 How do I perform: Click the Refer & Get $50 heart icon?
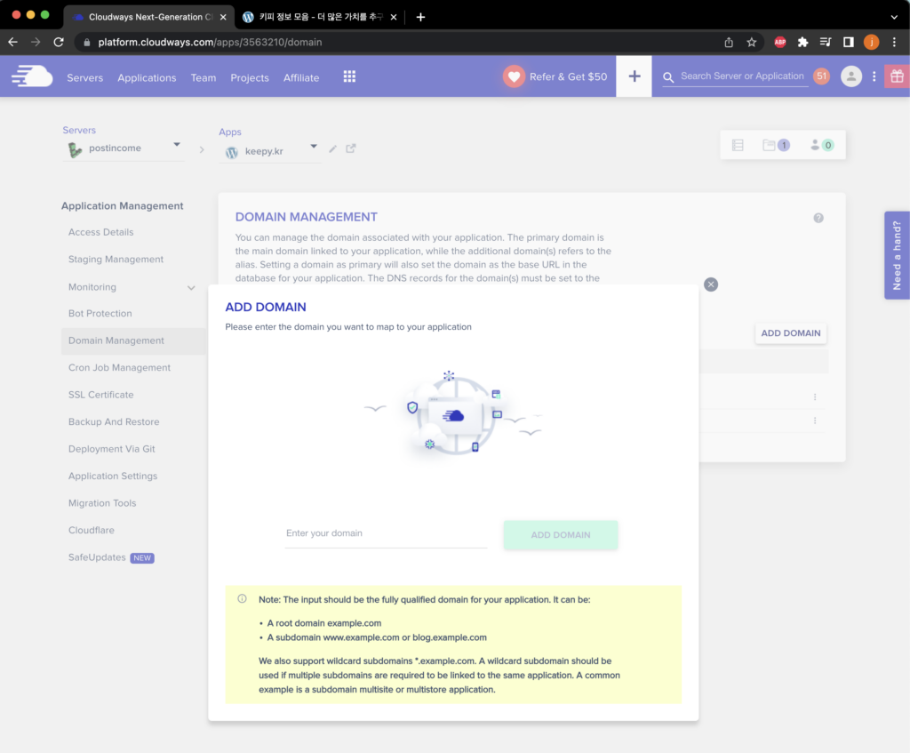point(514,76)
